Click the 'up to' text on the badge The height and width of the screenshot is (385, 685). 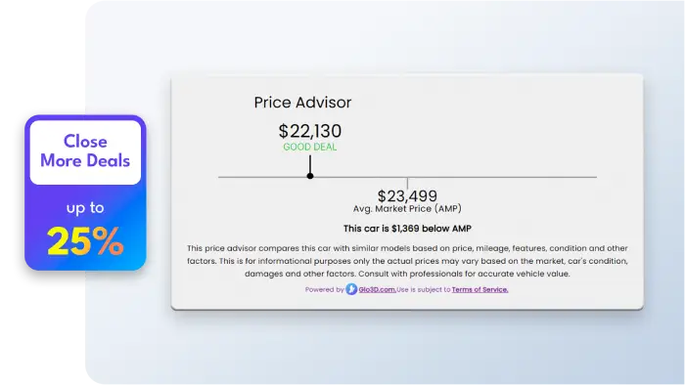[85, 208]
